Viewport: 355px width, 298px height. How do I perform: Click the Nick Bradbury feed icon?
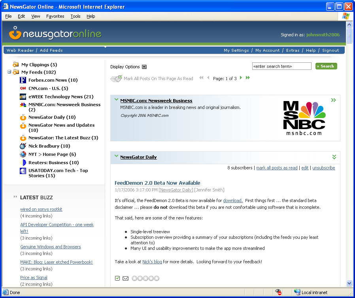[x=23, y=146]
